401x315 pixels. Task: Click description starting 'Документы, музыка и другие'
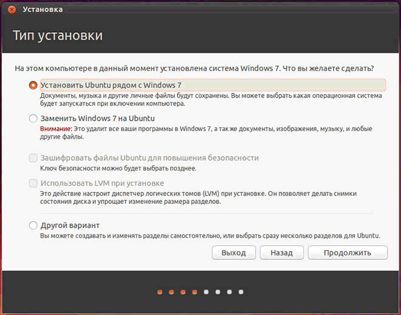pyautogui.click(x=211, y=100)
